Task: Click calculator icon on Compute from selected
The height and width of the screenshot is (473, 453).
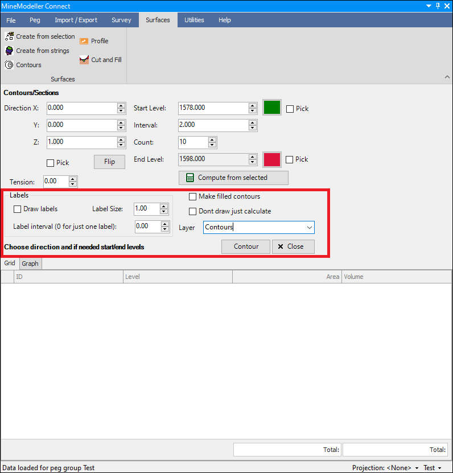Action: [x=190, y=178]
